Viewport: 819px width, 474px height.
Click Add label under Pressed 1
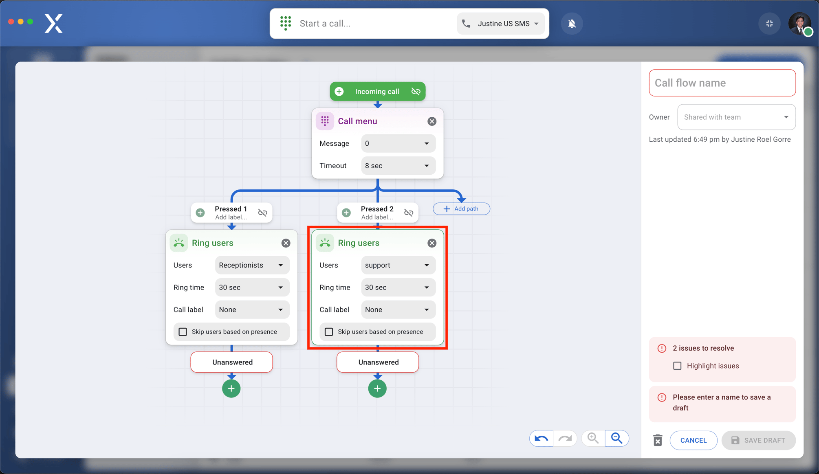point(231,217)
